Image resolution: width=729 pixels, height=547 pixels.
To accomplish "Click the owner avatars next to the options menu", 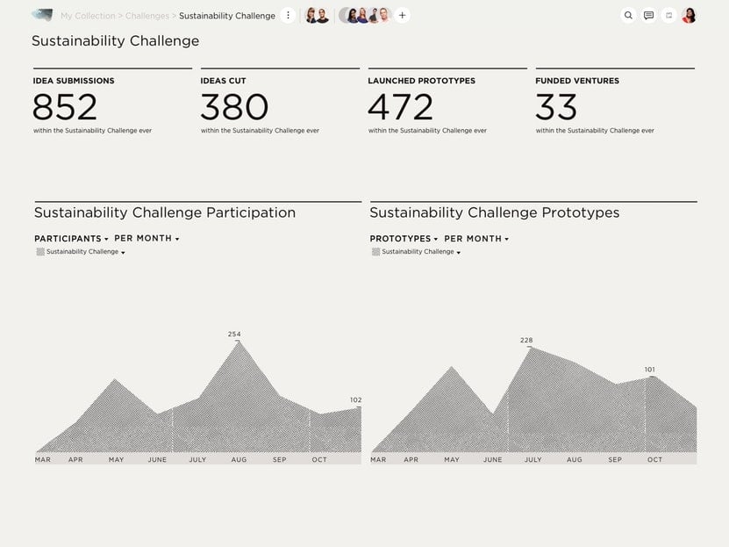I will click(x=317, y=15).
